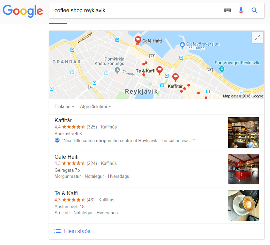
Task: Click Sun Voyager Reykjavík landmark marker
Action: tap(222, 69)
